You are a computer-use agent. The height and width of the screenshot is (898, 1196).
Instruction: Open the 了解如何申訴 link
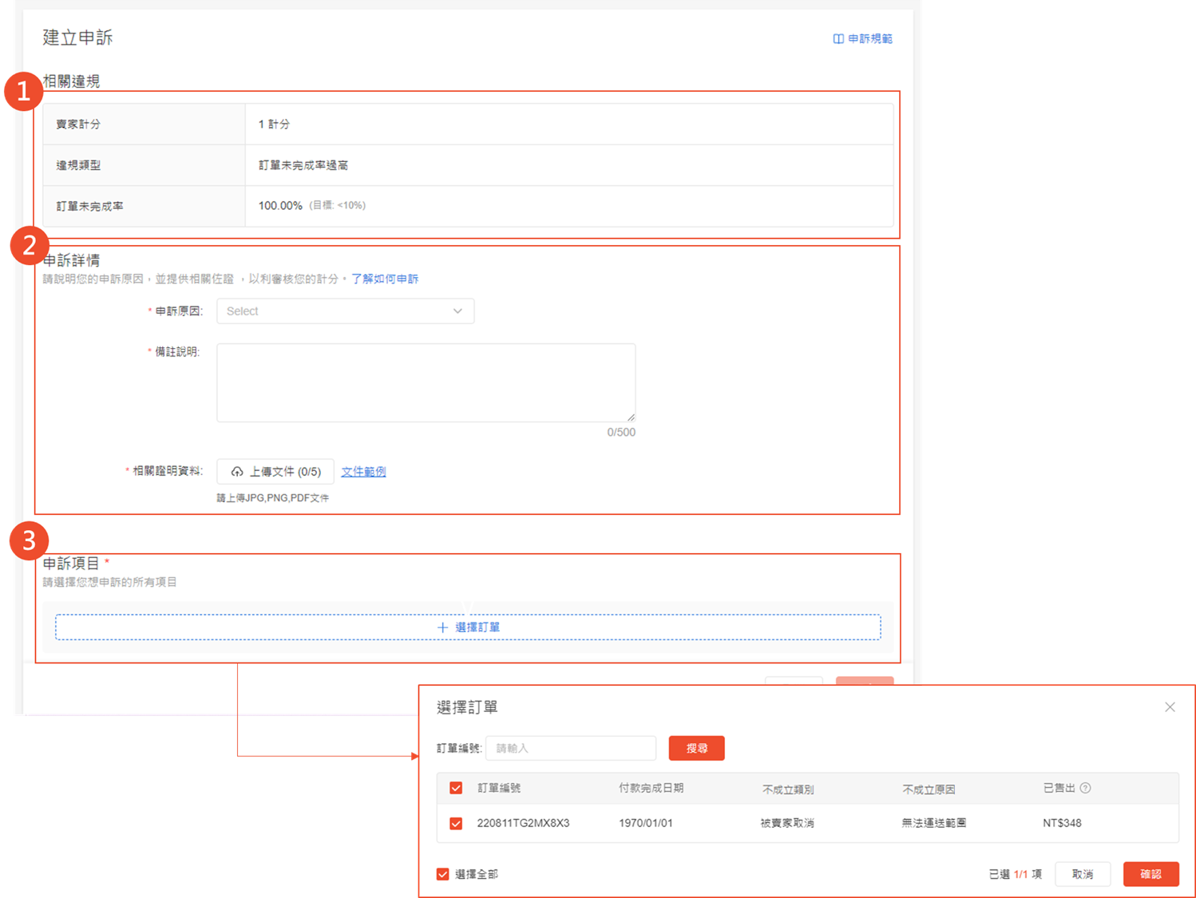click(386, 279)
